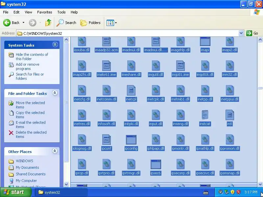Open the Help menu
This screenshot has height=197, width=263.
74,12
